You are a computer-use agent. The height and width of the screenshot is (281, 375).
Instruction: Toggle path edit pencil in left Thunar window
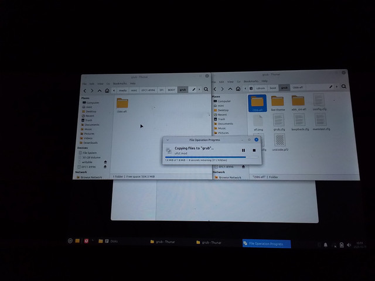[194, 90]
